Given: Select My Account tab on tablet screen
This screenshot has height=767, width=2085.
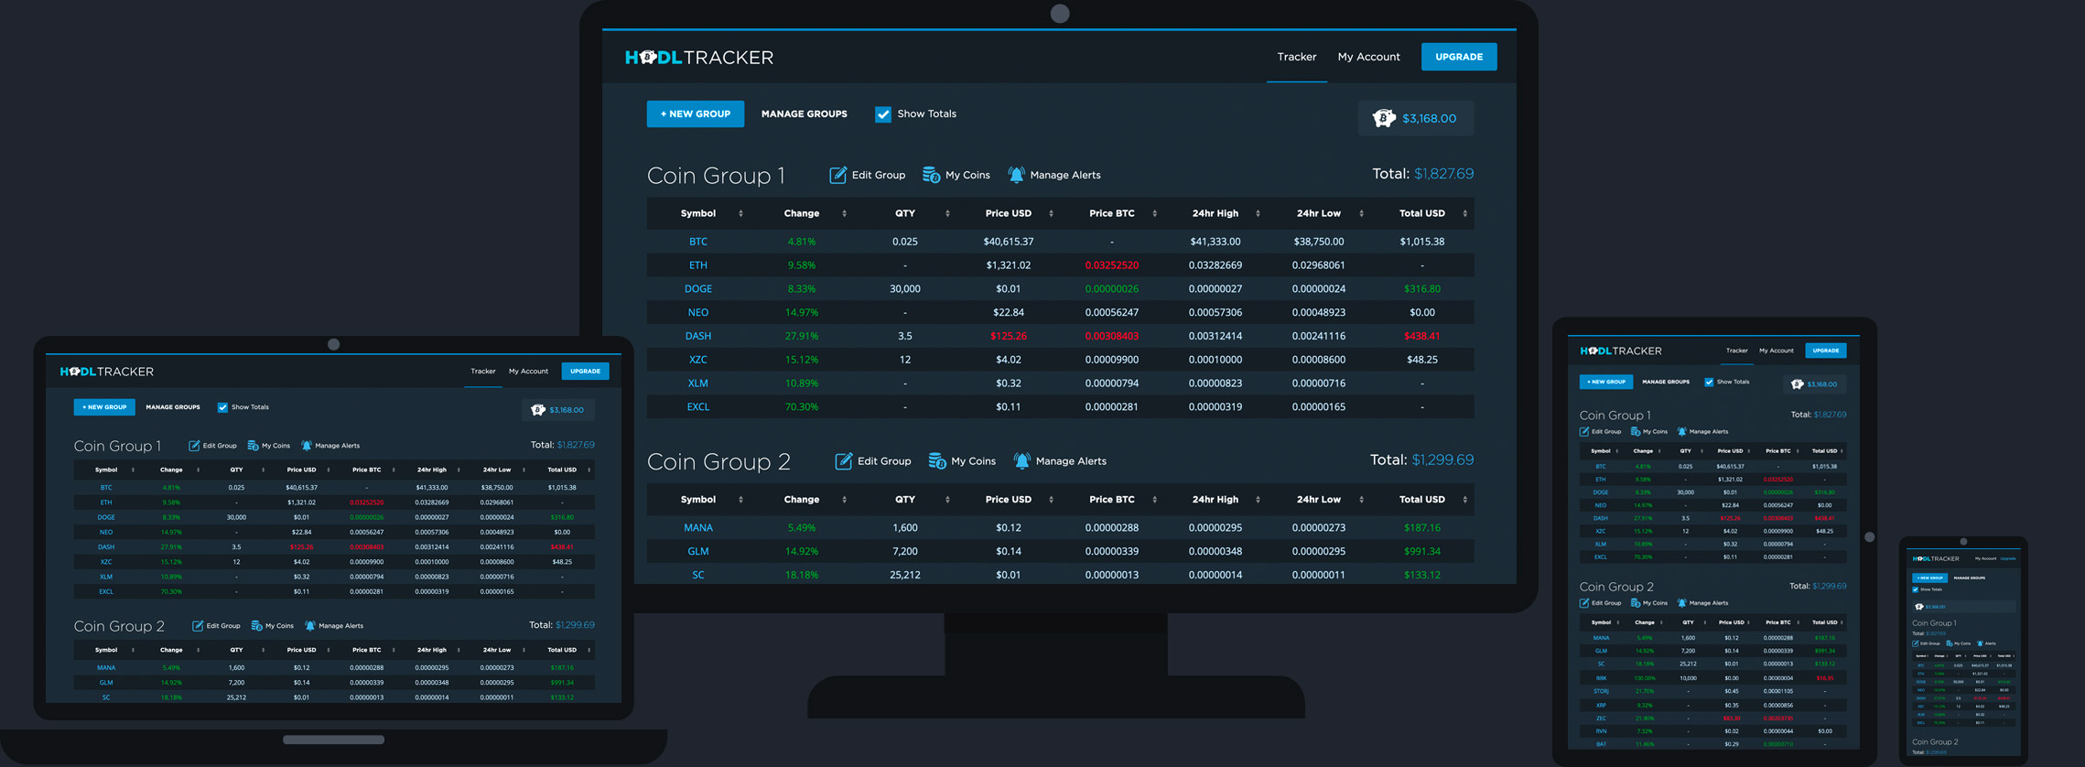Looking at the screenshot, I should [1777, 351].
